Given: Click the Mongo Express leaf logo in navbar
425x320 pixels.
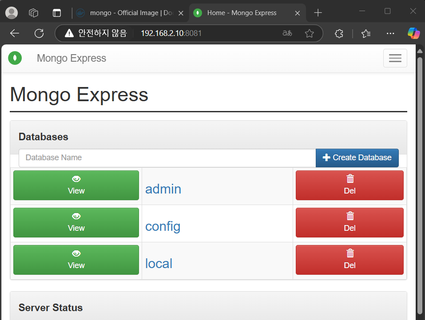Looking at the screenshot, I should [x=15, y=58].
